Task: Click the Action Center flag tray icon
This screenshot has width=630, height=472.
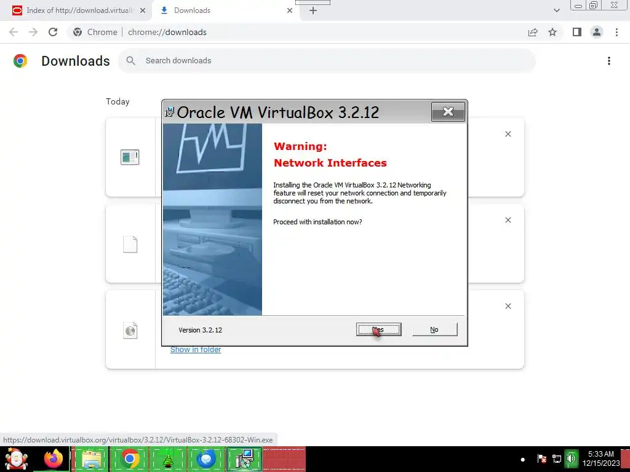Action: [541, 458]
